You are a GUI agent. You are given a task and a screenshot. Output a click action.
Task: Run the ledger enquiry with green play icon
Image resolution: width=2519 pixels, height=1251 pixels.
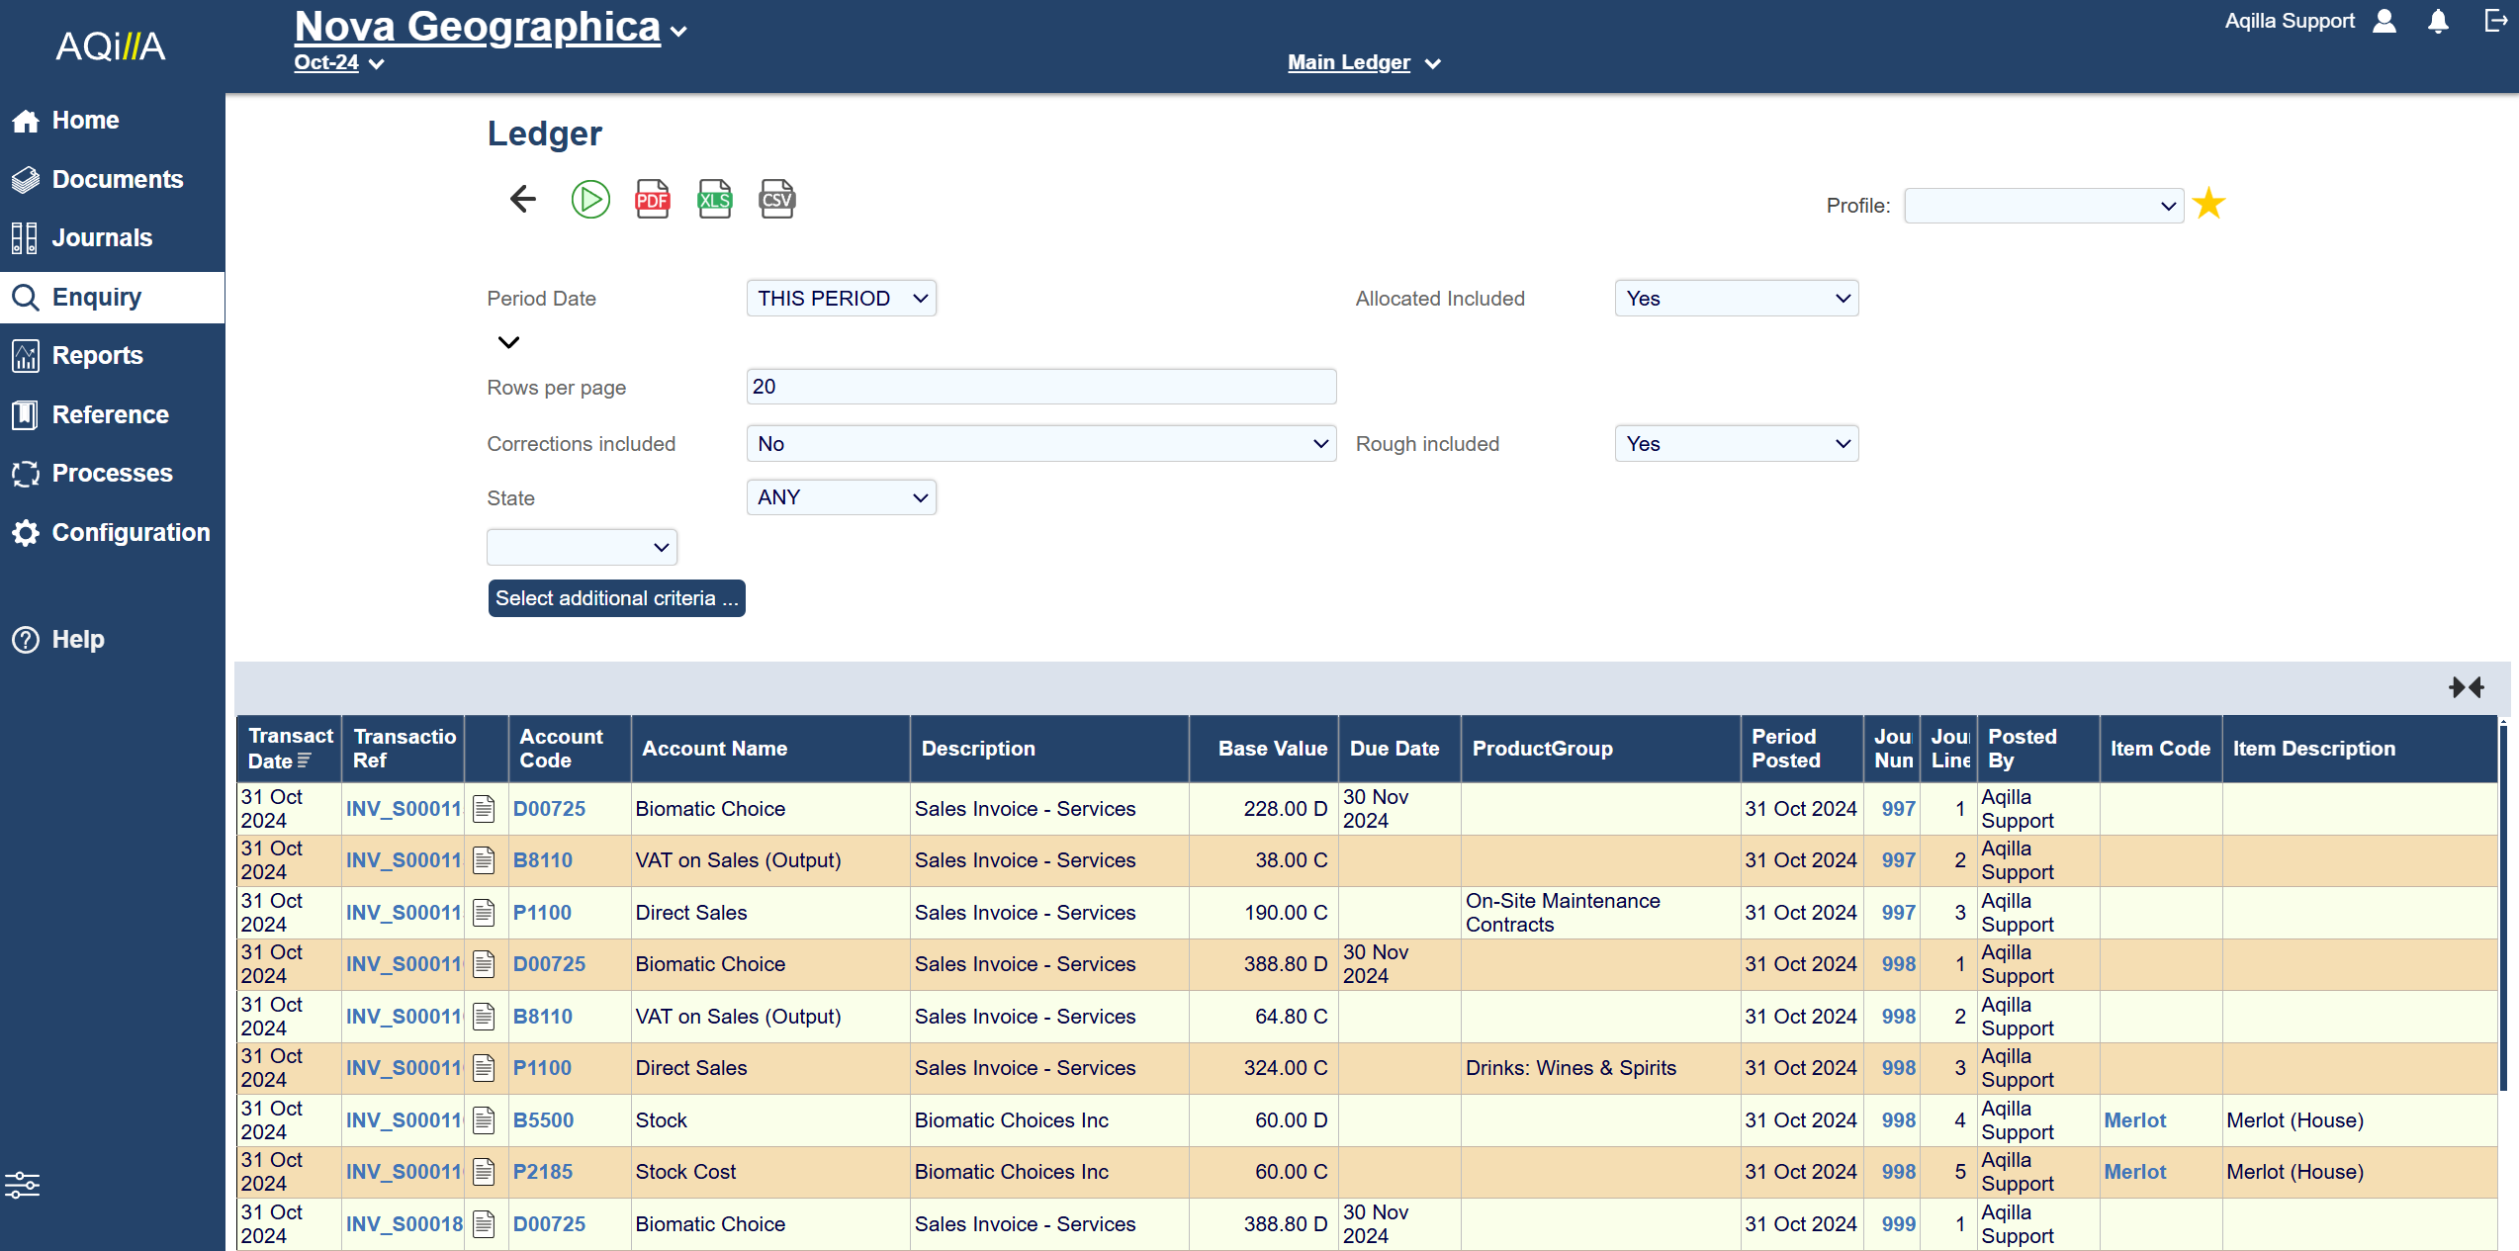[590, 200]
